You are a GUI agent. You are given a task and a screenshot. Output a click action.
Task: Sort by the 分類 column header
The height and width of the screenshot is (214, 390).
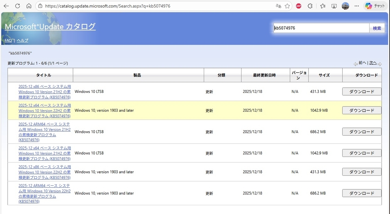click(222, 75)
